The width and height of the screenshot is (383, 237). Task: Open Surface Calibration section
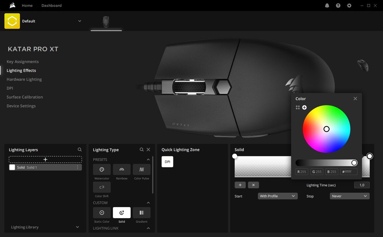point(25,97)
